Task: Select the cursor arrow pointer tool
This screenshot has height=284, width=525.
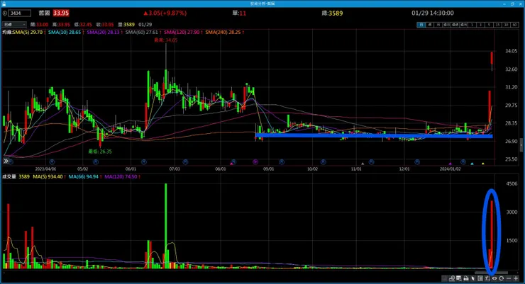Action: tap(472, 278)
